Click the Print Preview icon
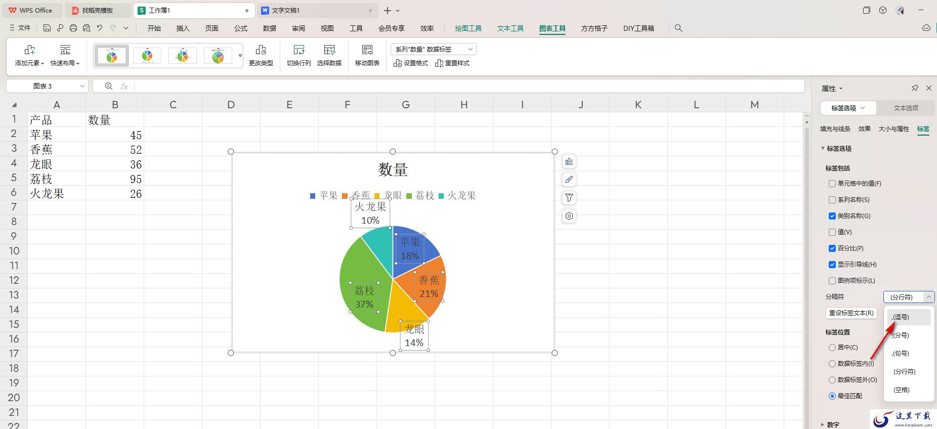 87,28
